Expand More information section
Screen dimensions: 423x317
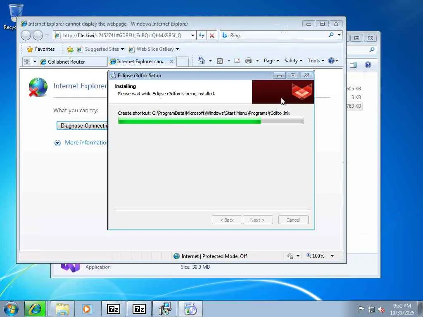[x=81, y=142]
